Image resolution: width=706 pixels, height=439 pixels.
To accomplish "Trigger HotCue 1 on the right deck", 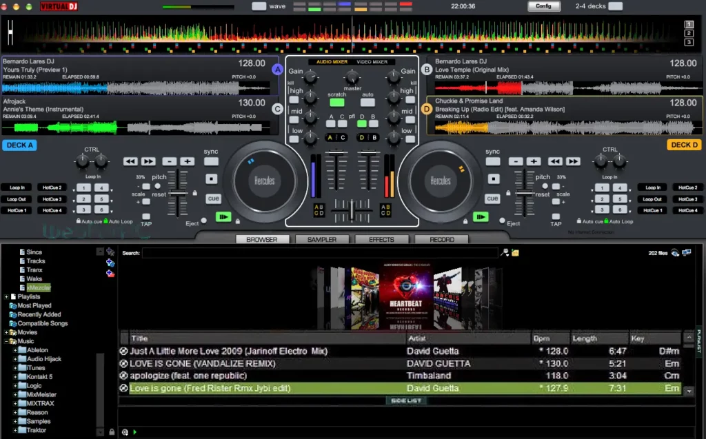I will pos(652,210).
